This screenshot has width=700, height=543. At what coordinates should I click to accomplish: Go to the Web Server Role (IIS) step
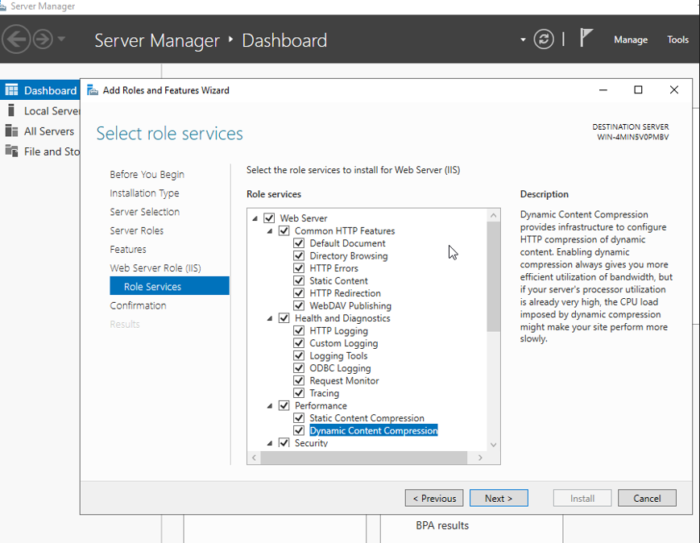tap(155, 268)
